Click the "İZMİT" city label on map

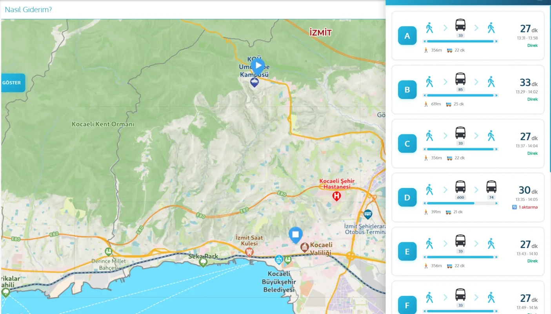tap(320, 33)
